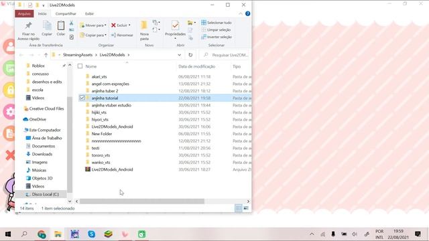Sort by the Tipo column header
This screenshot has width=429, height=241.
[x=237, y=66]
